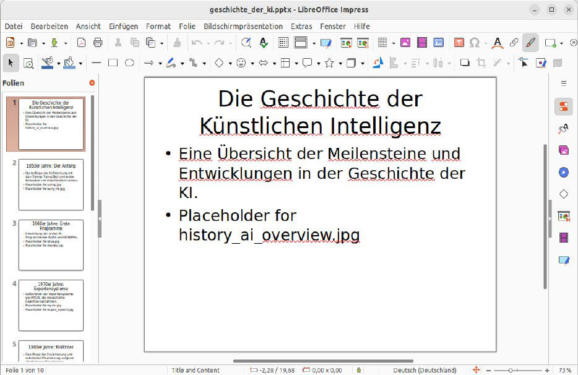The image size is (578, 375).
Task: Open the Bearbeiten menu
Action: [x=50, y=26]
